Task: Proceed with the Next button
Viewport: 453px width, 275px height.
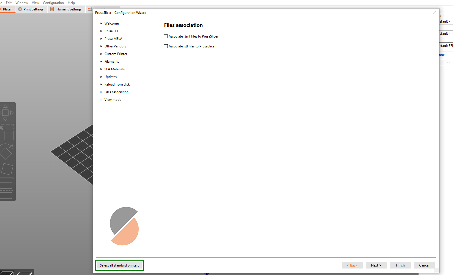Action: tap(376, 265)
